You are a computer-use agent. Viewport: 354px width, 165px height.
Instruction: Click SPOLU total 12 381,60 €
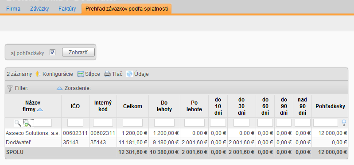133,152
